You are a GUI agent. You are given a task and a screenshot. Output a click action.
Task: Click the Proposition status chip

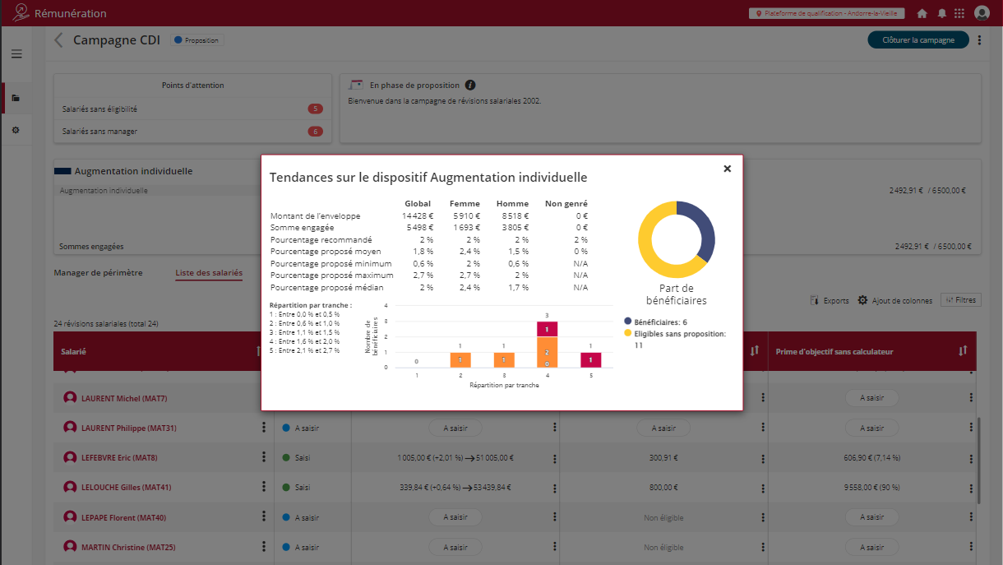point(197,39)
